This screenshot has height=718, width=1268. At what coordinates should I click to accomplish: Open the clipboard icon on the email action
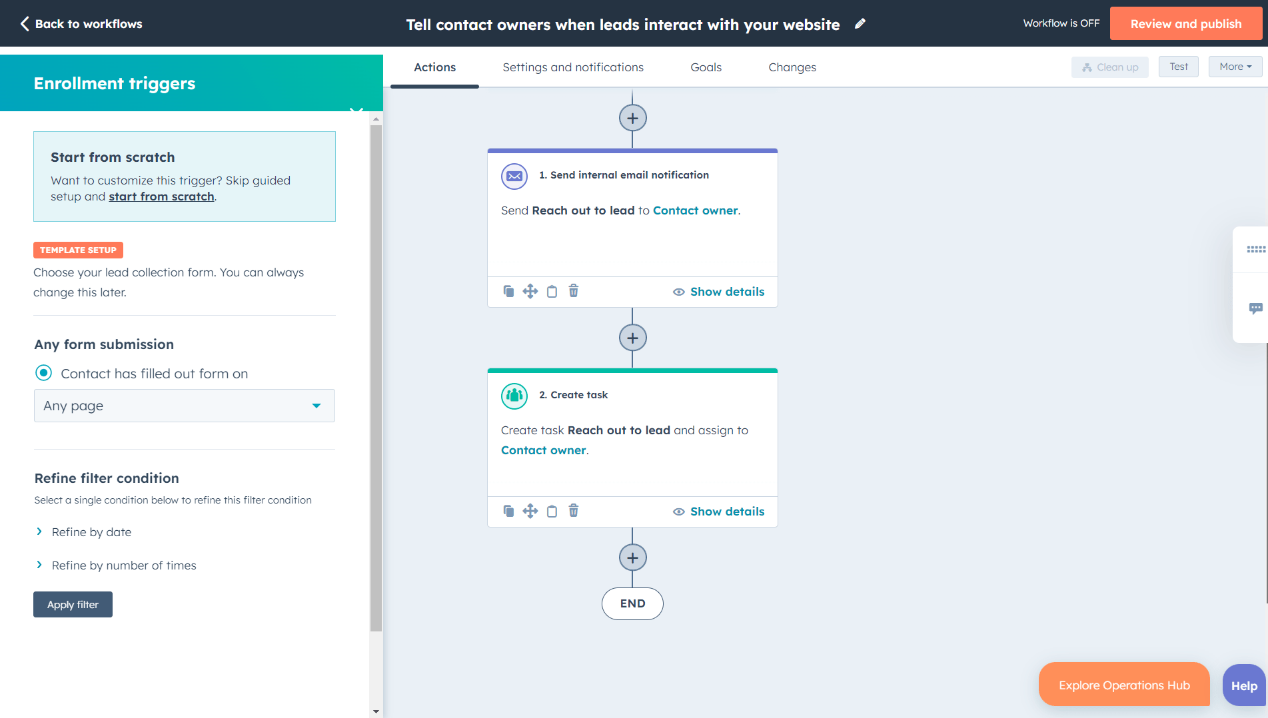(x=552, y=291)
